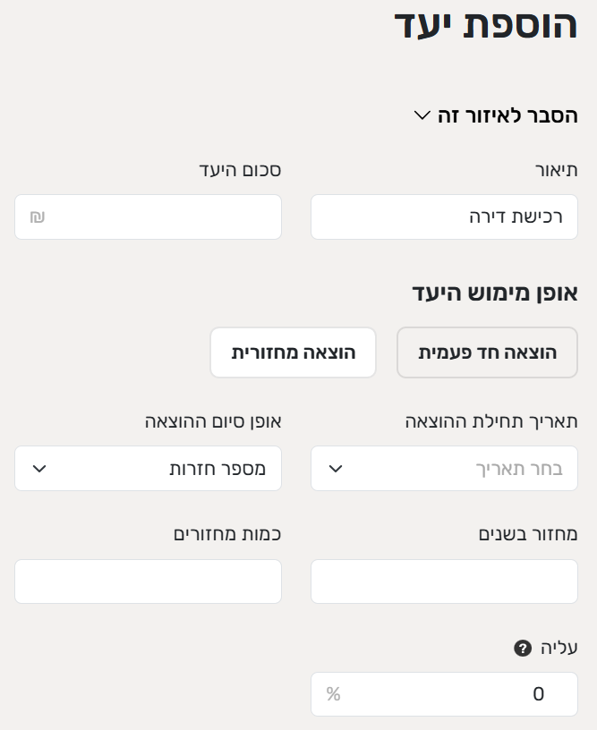The width and height of the screenshot is (597, 730).
Task: Click the % symbol in the עליה field
Action: coord(334,694)
